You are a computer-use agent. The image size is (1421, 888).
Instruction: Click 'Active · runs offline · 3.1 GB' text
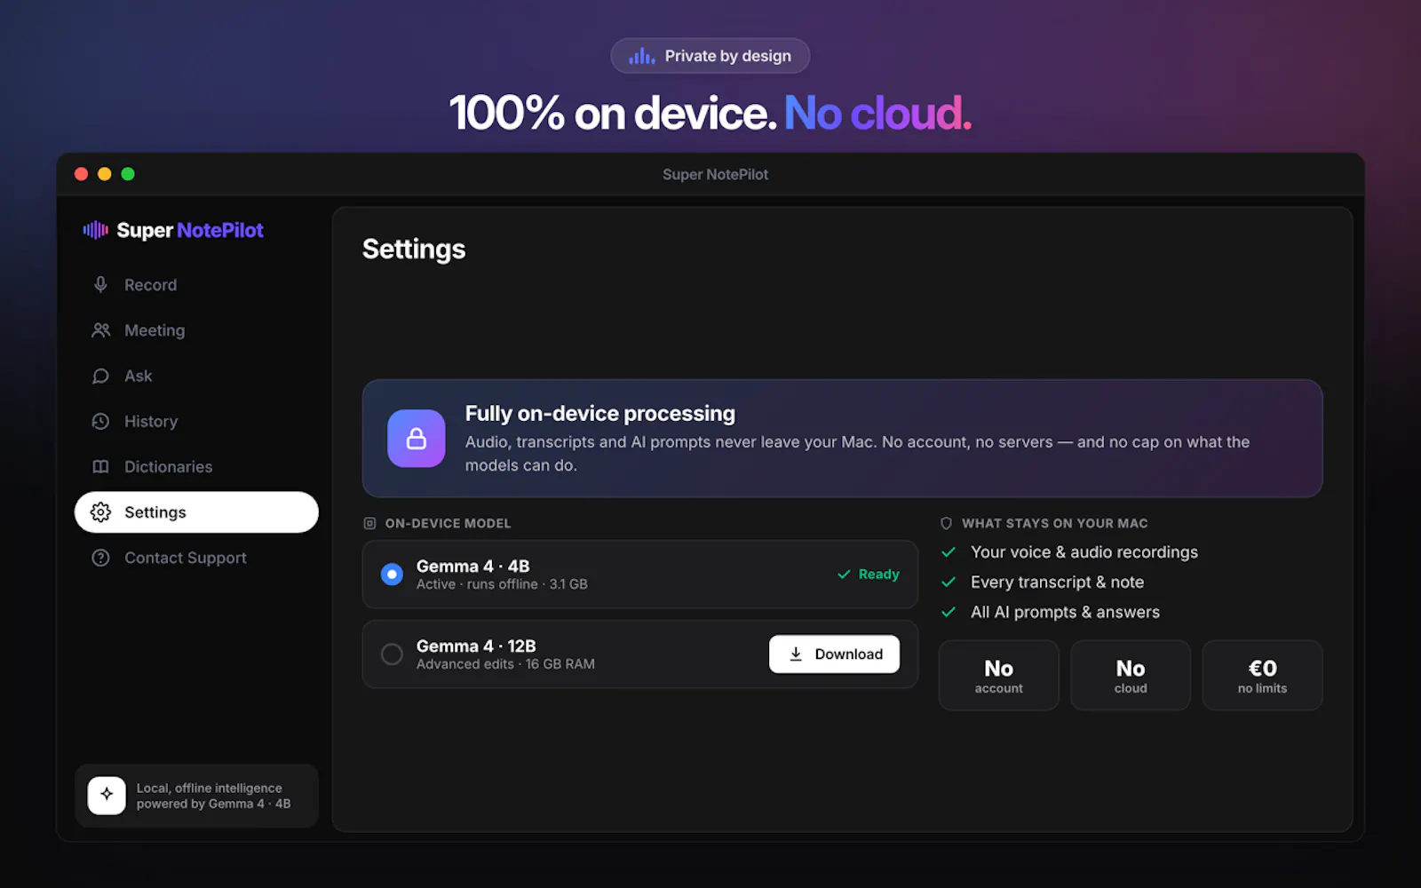pos(502,584)
